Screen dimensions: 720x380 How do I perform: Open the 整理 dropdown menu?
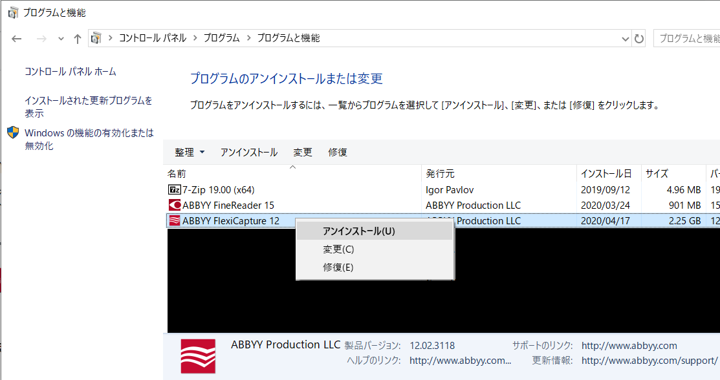tap(190, 153)
